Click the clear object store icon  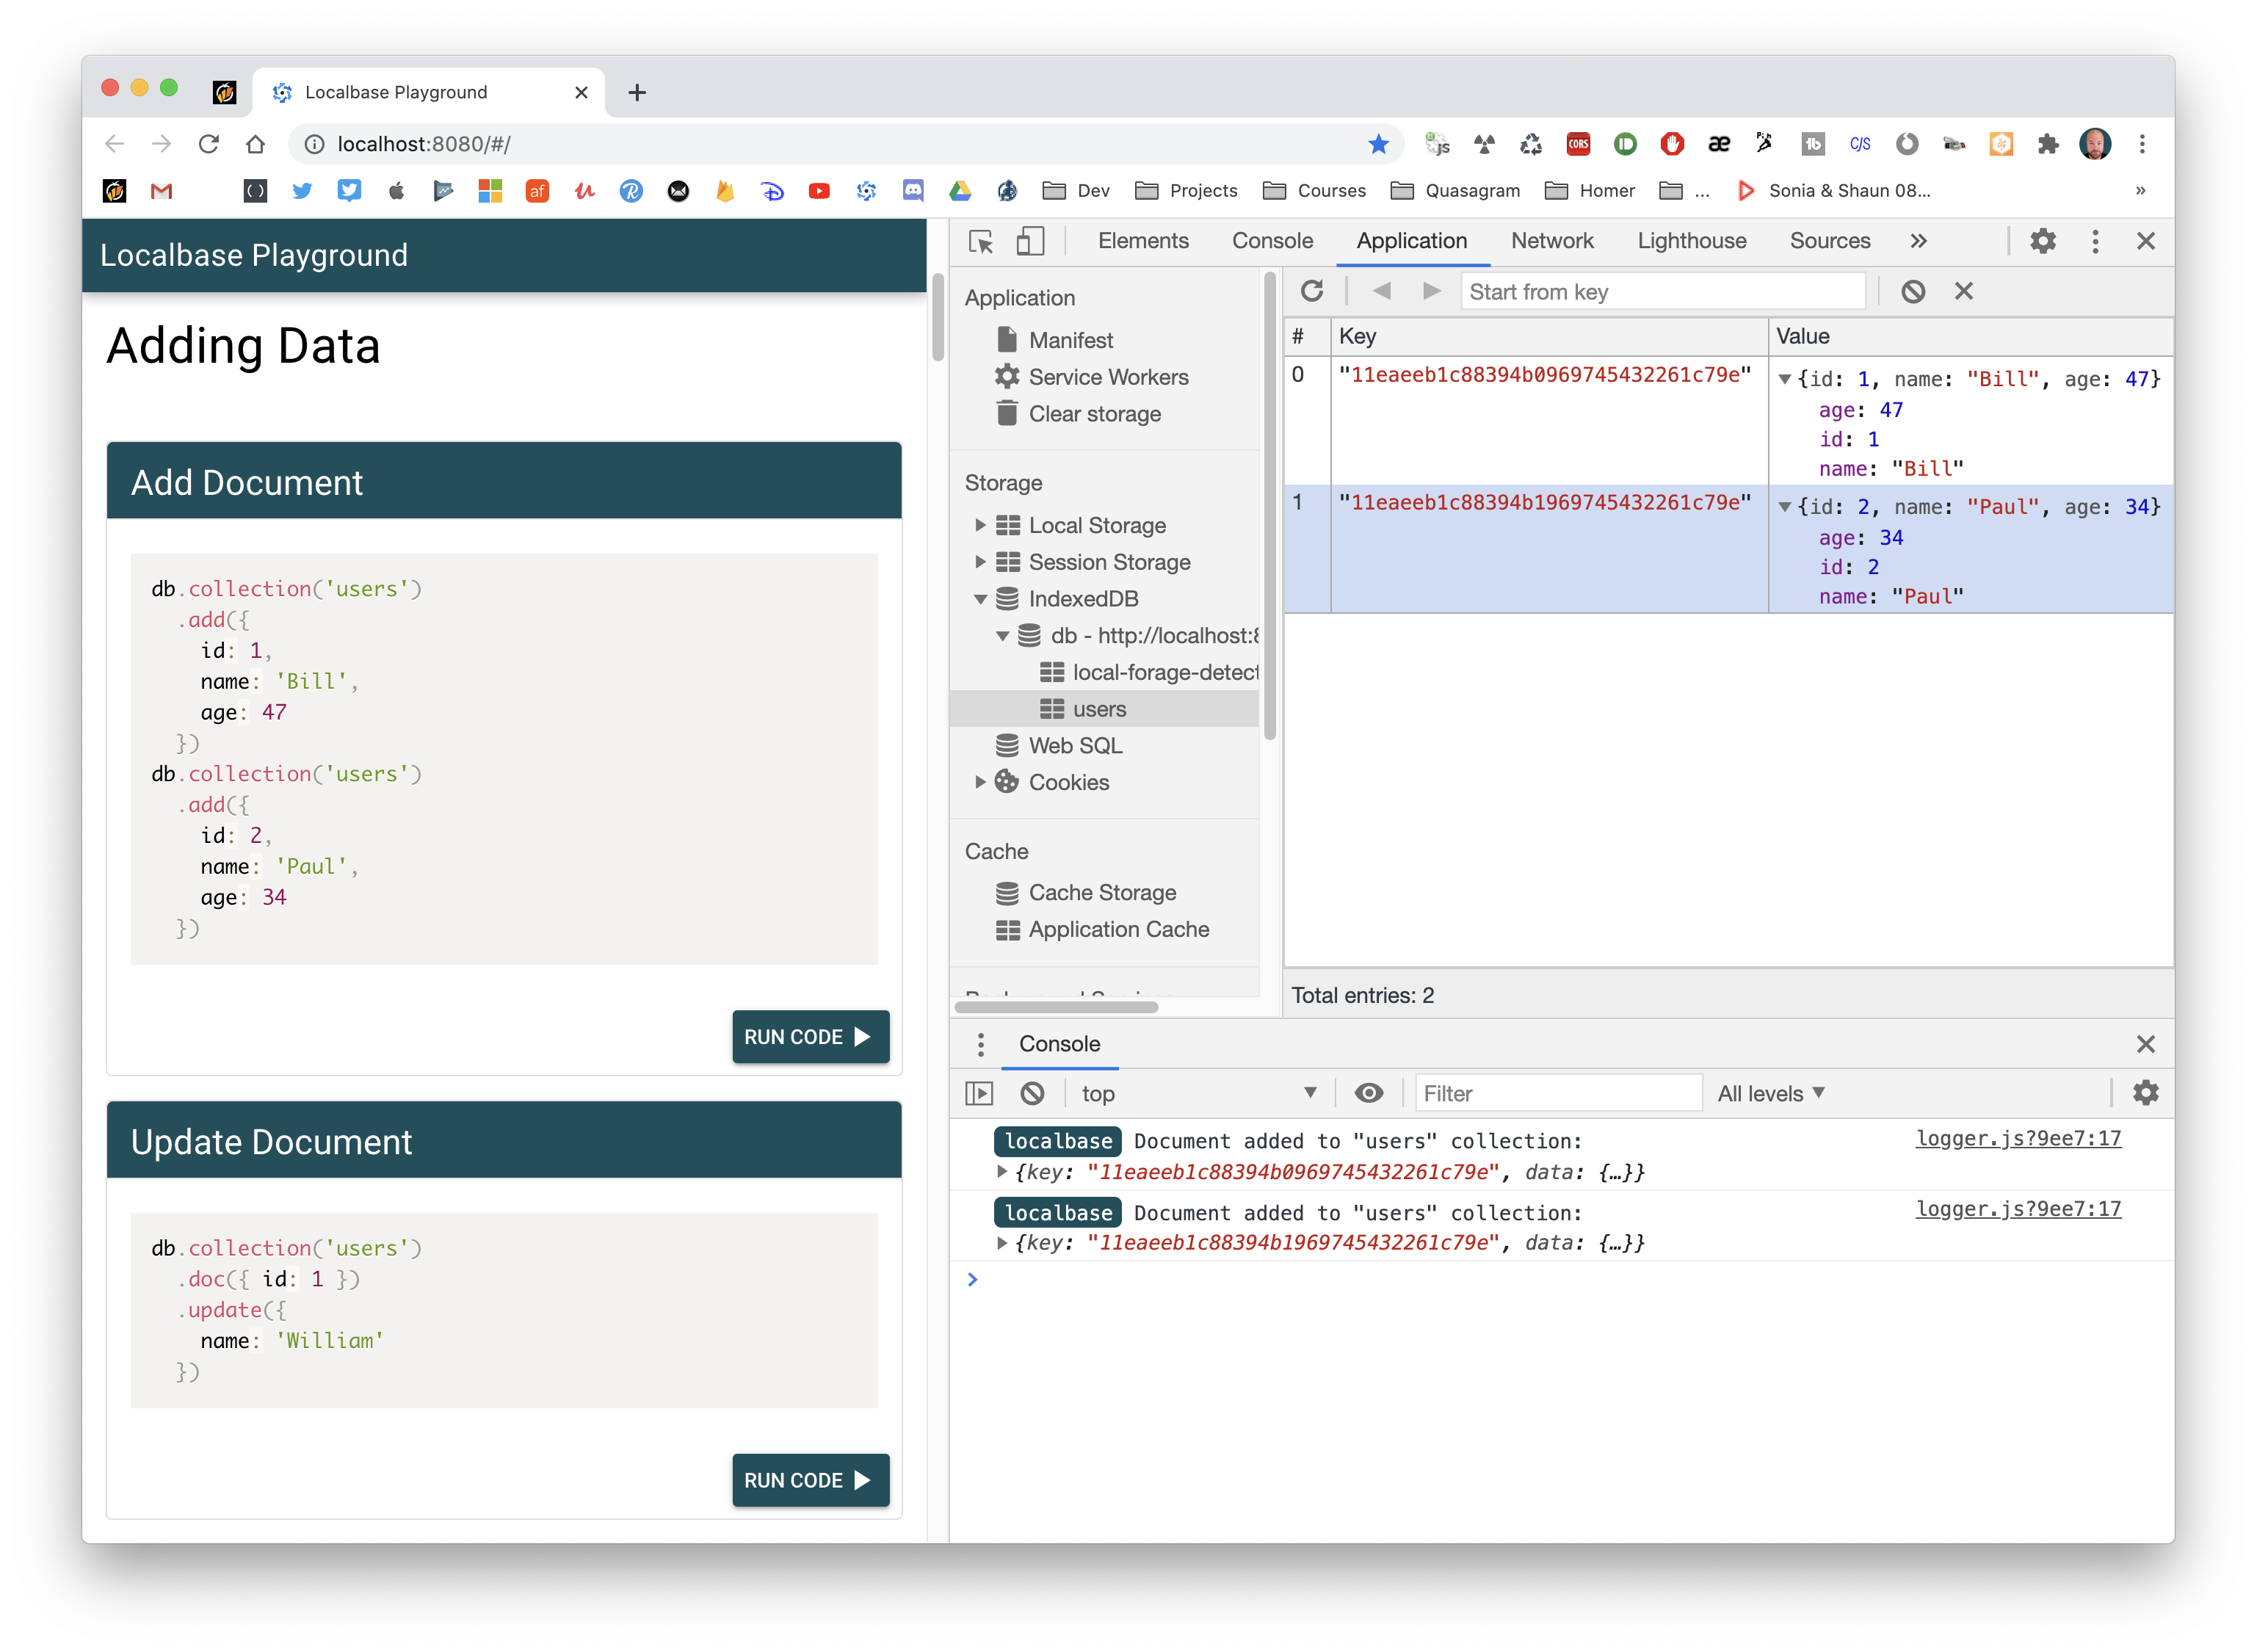coord(1912,291)
